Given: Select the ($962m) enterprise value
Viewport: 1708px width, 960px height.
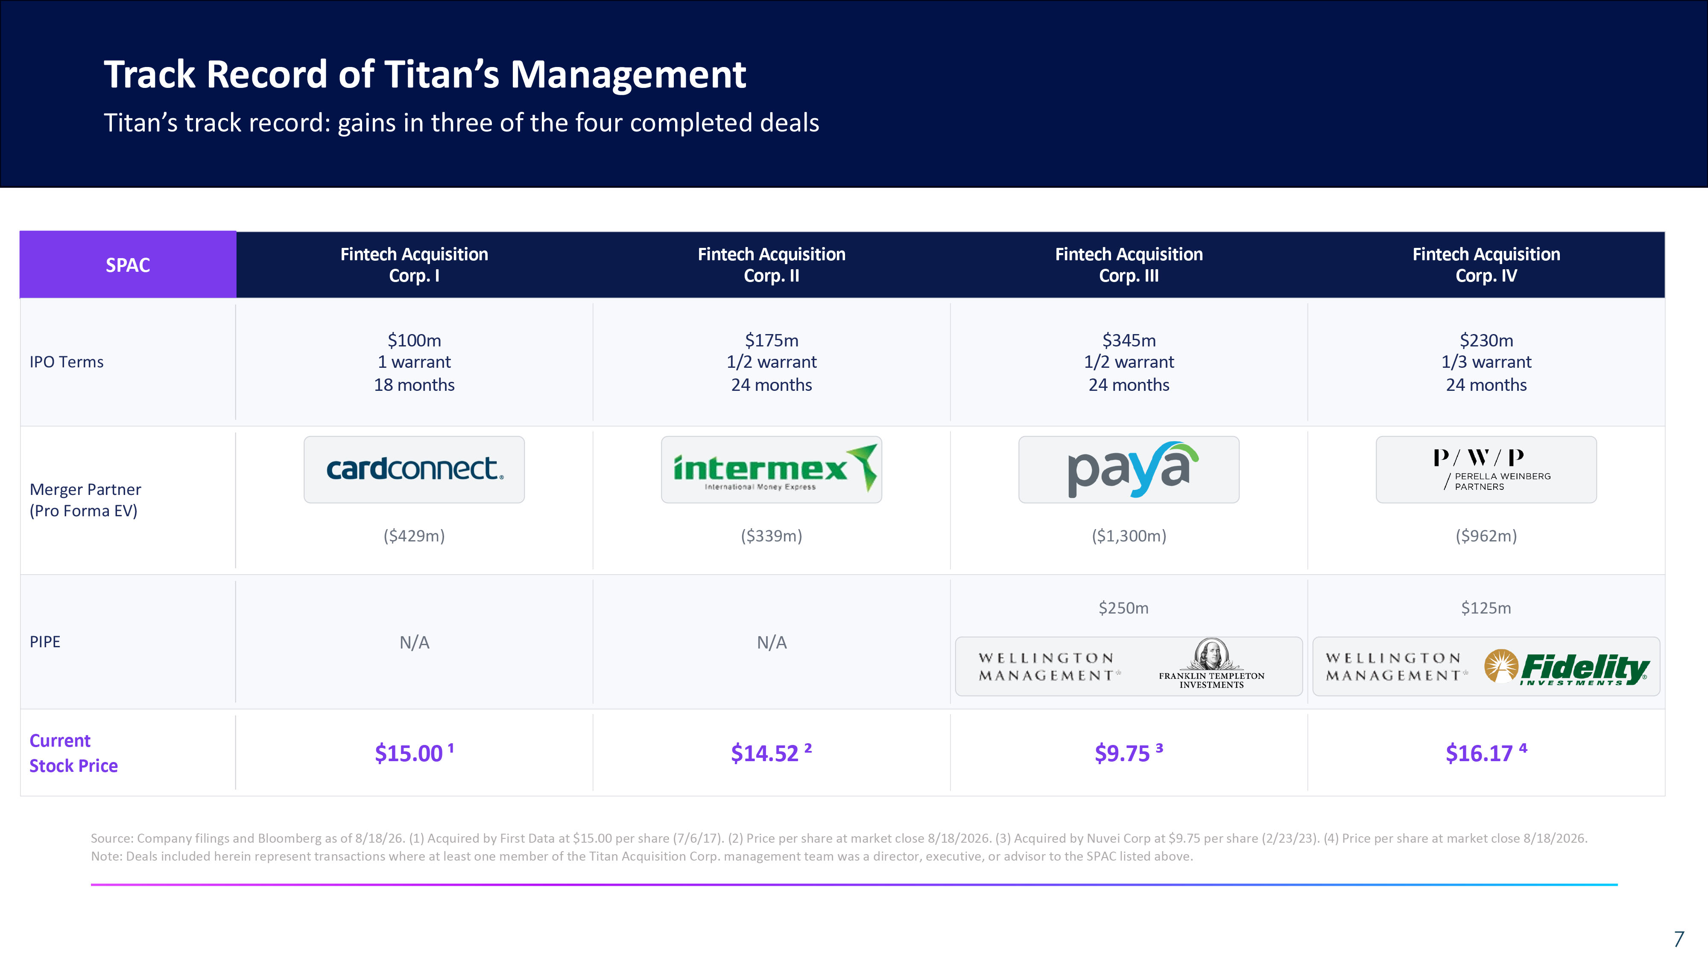Looking at the screenshot, I should pyautogui.click(x=1486, y=535).
